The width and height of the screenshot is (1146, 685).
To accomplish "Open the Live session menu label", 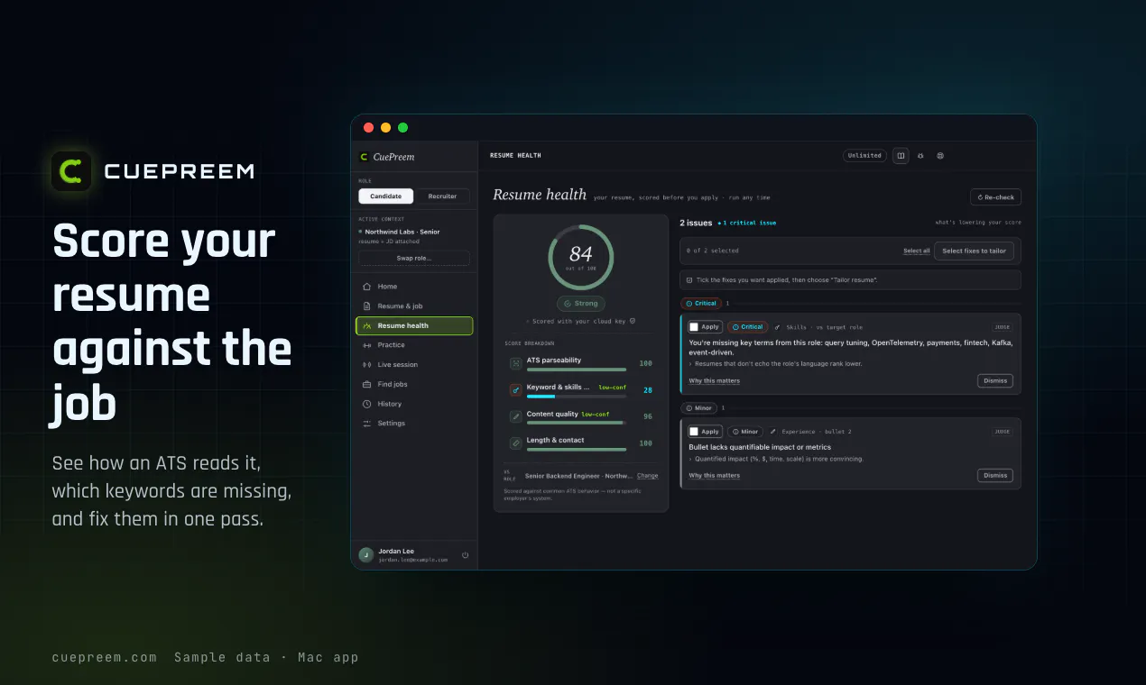I will coord(398,365).
